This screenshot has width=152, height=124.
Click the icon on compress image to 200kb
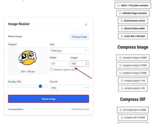(x=120, y=73)
